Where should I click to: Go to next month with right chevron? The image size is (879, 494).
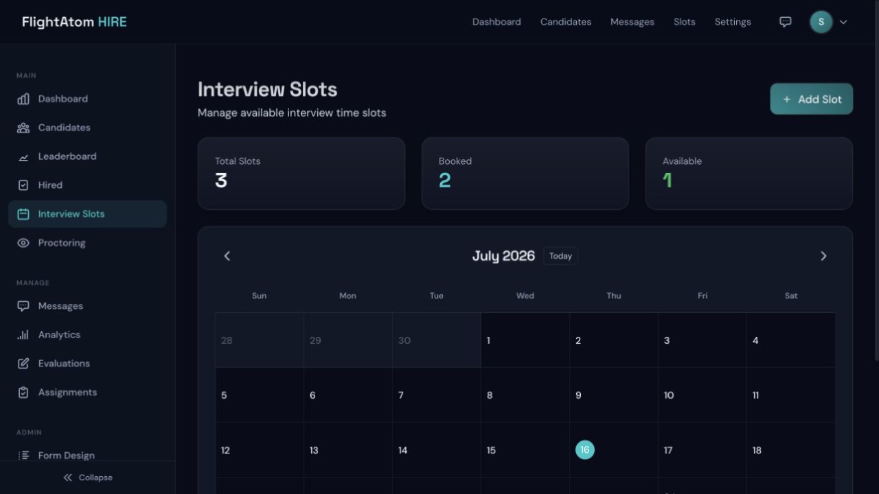click(x=823, y=256)
